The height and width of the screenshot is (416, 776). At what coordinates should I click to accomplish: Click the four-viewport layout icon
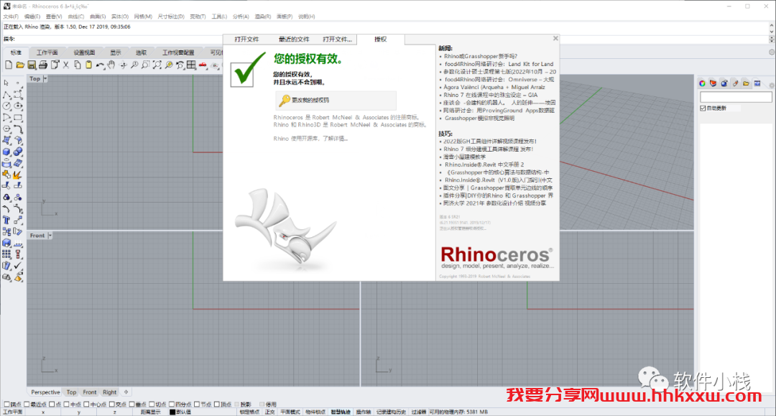[x=192, y=65]
